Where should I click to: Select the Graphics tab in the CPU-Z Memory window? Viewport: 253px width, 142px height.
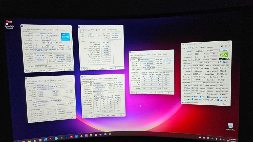click(x=104, y=30)
